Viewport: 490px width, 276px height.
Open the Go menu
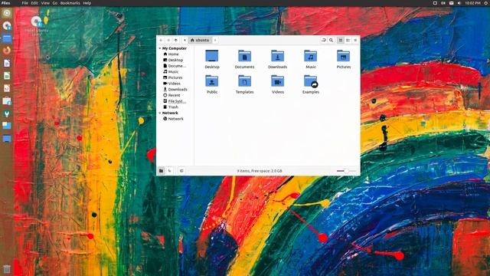54,3
